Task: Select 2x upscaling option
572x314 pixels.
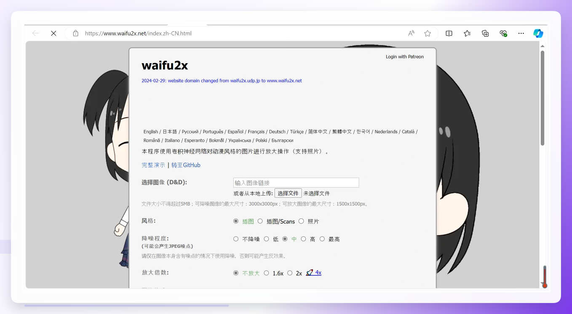Action: pyautogui.click(x=290, y=273)
